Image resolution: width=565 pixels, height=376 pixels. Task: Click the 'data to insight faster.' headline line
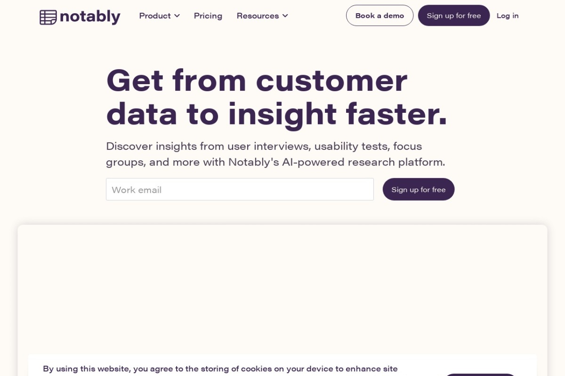click(276, 114)
